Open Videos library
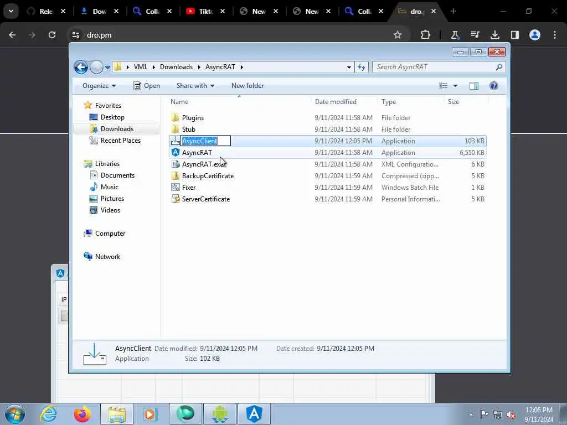The height and width of the screenshot is (425, 567). [110, 210]
